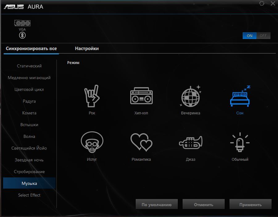Select the Музыка effect

point(29,183)
